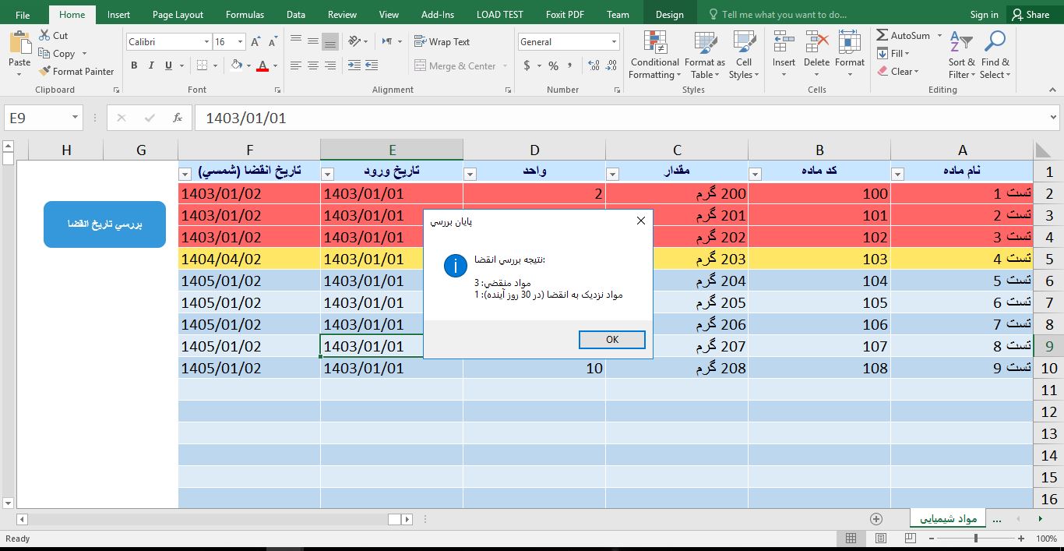This screenshot has height=551, width=1064.
Task: Decrease the indent
Action: [354, 65]
